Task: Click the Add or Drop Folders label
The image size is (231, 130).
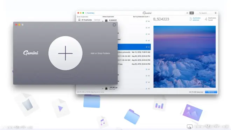Action: click(x=100, y=53)
